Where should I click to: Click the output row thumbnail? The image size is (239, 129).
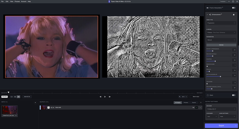[x=44, y=107]
